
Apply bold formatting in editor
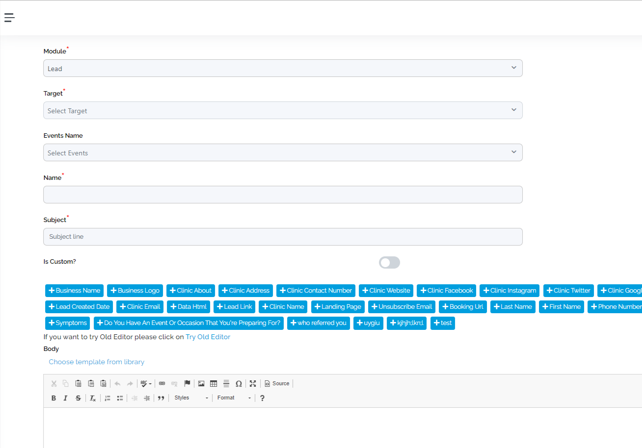(x=53, y=398)
